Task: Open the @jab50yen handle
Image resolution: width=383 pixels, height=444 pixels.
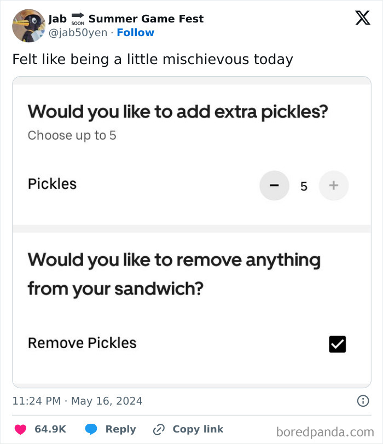Action: [78, 33]
